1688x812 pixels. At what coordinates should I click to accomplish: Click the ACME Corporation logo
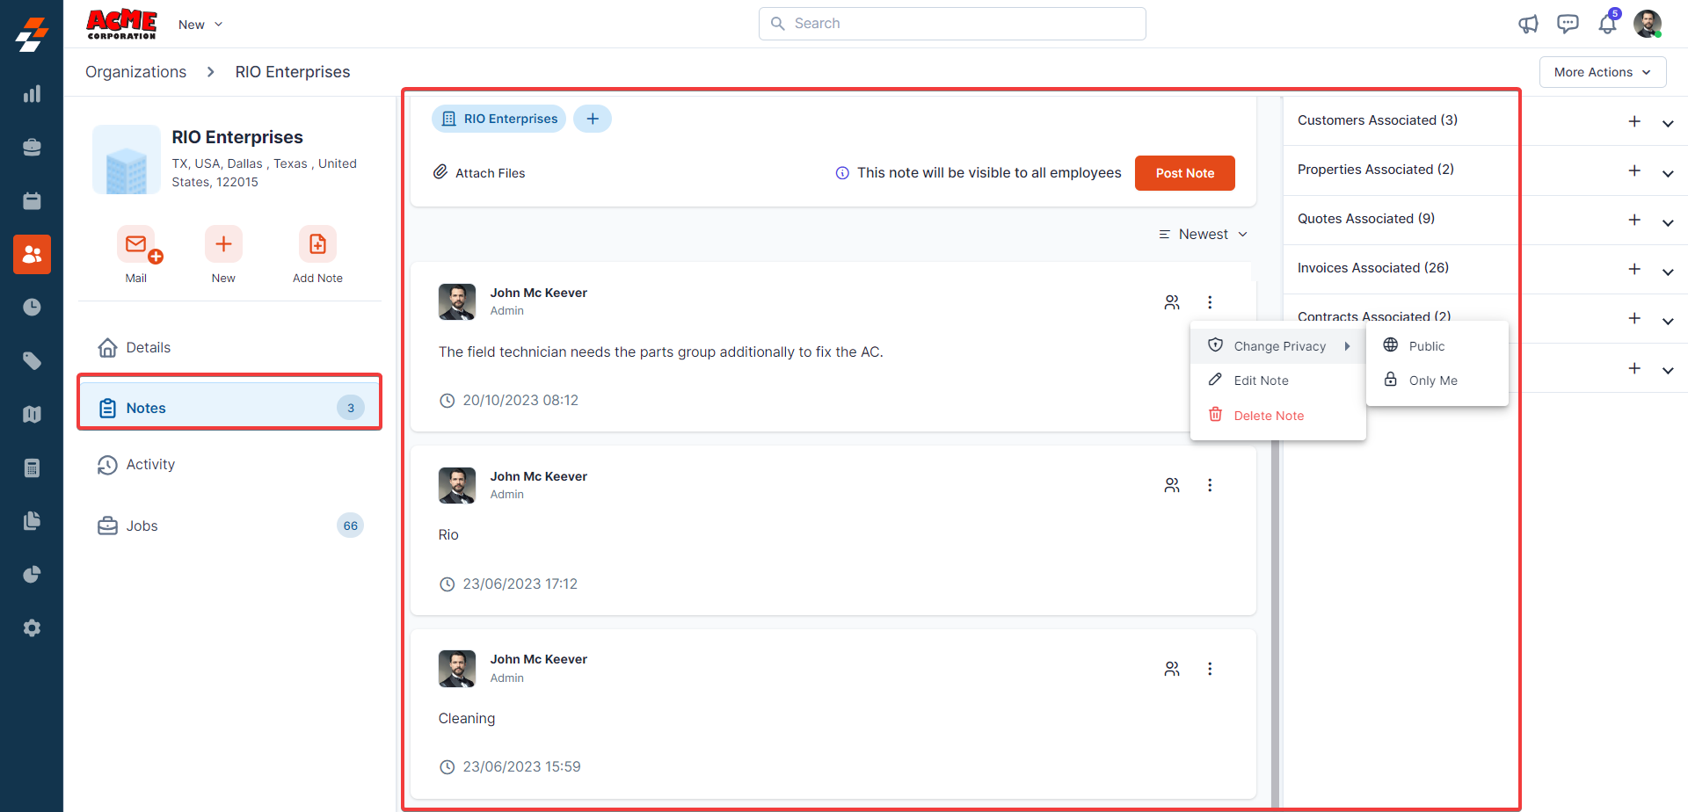click(x=121, y=24)
